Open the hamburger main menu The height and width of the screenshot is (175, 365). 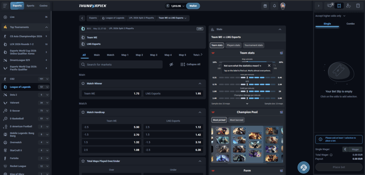coord(5,6)
